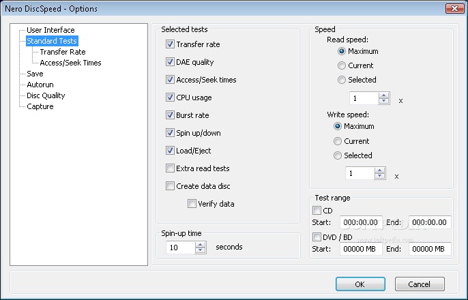Uncheck the Spin up/down test
The image size is (468, 300).
170,133
